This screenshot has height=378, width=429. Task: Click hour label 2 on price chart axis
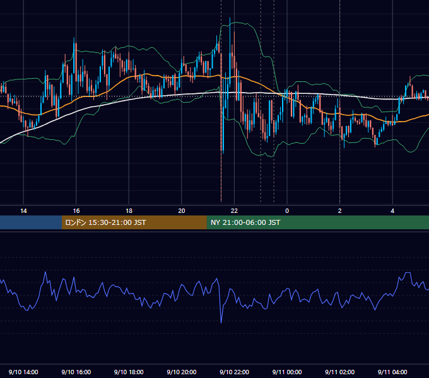click(x=339, y=211)
